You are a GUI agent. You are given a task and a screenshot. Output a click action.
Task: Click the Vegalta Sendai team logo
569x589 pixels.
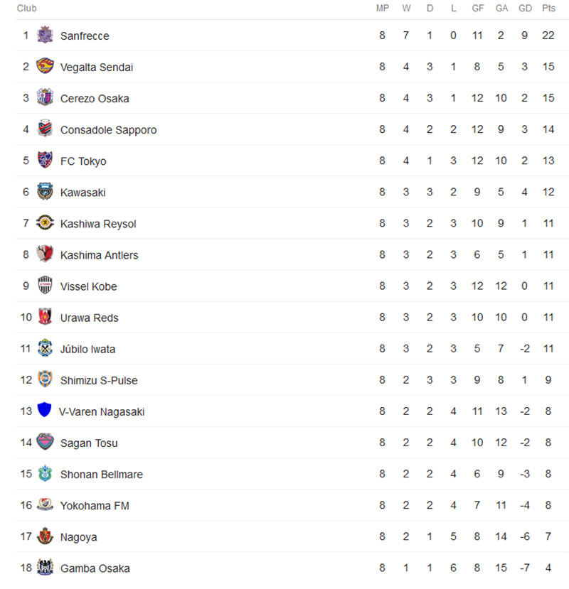tap(45, 66)
